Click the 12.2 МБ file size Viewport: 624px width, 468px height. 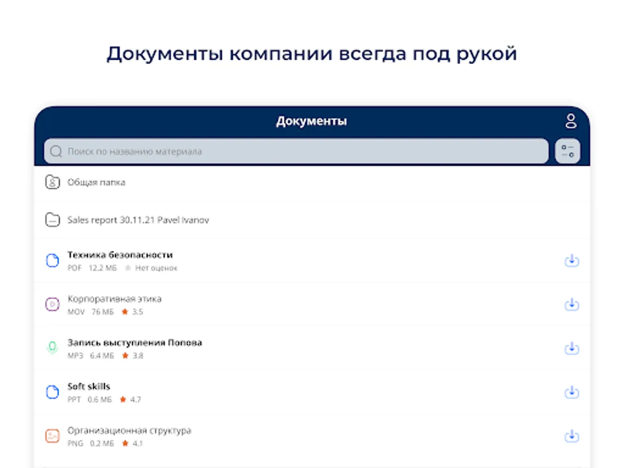pyautogui.click(x=103, y=268)
